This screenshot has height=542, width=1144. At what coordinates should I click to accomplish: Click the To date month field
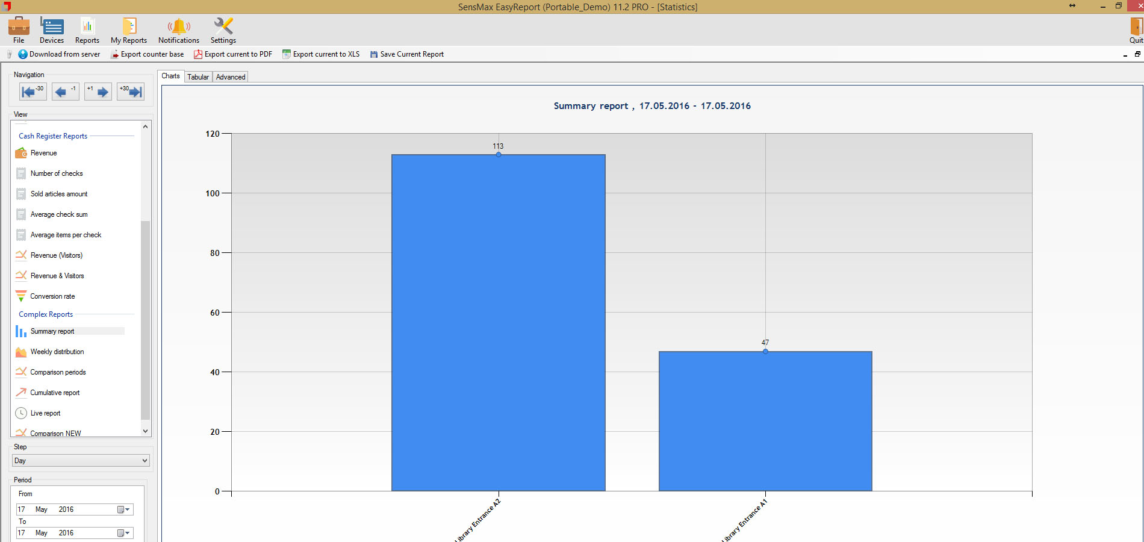(42, 533)
